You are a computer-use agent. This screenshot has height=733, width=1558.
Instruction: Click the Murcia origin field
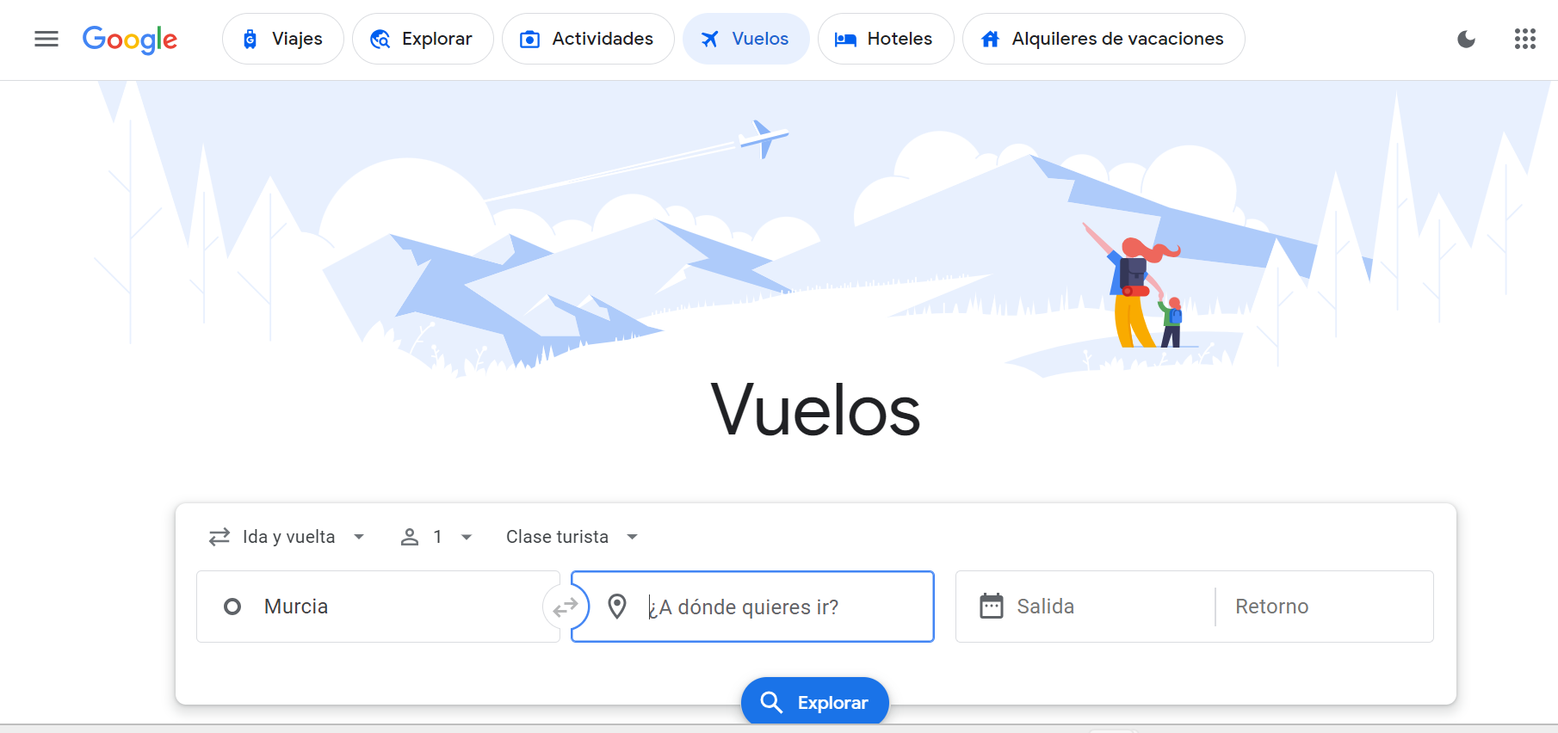tap(378, 607)
